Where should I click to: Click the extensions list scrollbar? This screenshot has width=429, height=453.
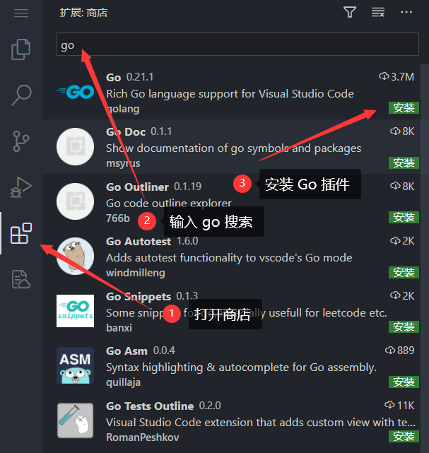coord(424,258)
